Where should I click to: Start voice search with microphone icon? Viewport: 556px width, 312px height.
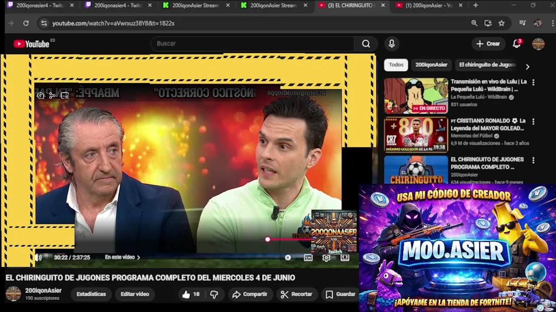[392, 44]
